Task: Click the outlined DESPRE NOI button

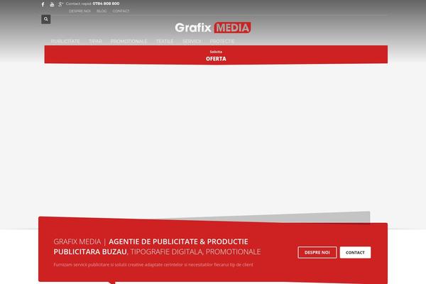Action: coord(317,253)
